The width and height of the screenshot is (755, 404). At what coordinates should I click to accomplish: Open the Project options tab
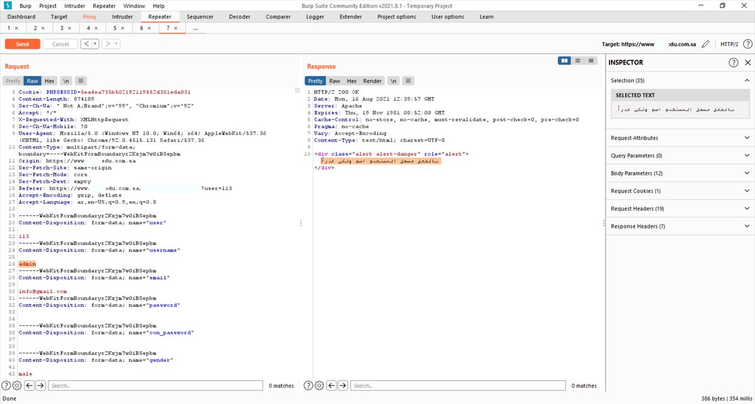coord(396,17)
